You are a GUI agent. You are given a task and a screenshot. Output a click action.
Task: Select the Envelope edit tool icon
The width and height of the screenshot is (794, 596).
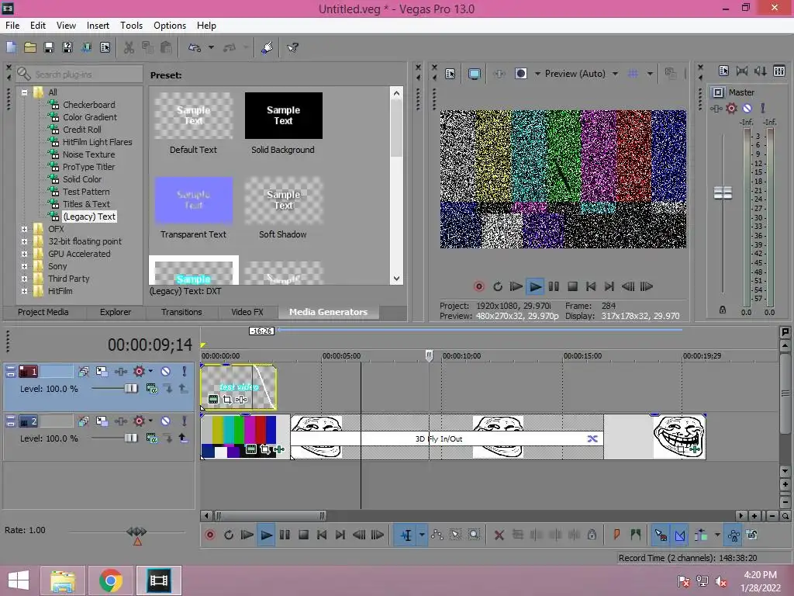point(437,535)
